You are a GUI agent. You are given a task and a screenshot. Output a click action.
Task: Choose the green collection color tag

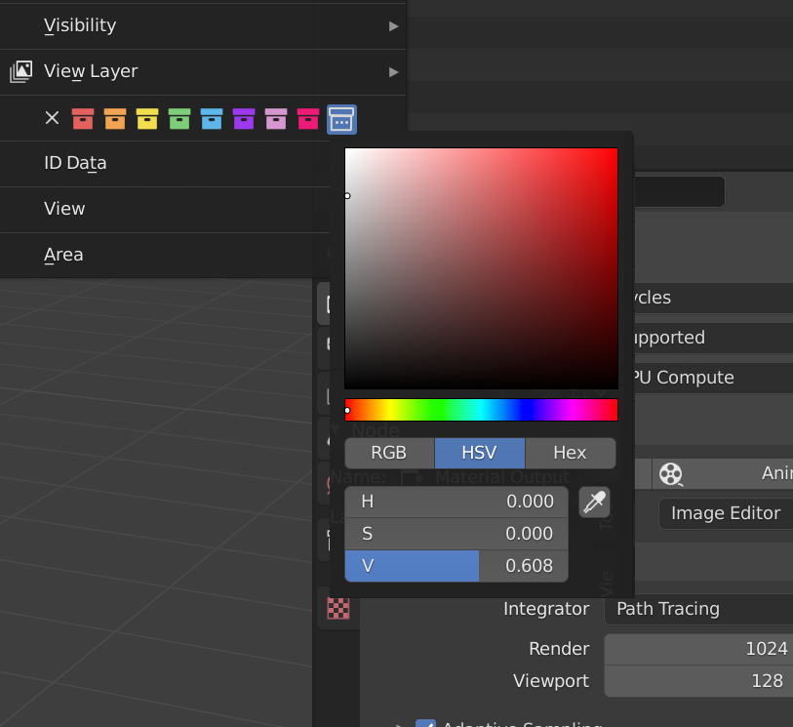tap(179, 119)
